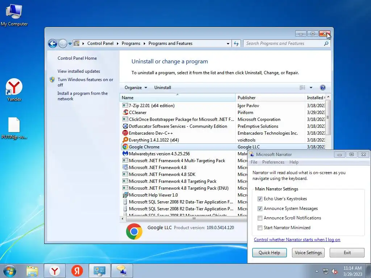The image size is (371, 278).
Task: Select the Google Chrome row icon
Action: [x=125, y=147]
